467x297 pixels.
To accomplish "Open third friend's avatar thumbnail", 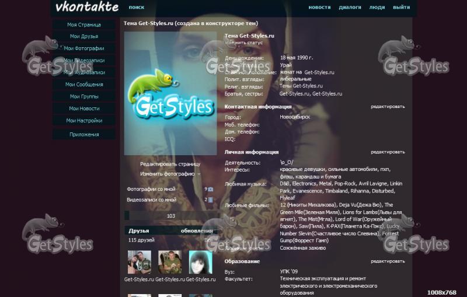I will 200,263.
